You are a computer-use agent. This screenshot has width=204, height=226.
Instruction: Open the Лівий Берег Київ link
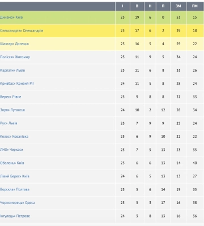[x=15, y=176]
